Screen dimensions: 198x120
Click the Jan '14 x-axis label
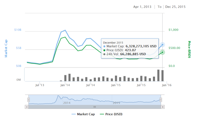pos(65,85)
